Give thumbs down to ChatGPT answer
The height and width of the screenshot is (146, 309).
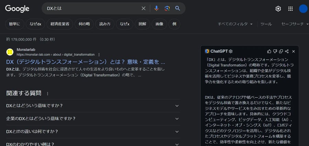point(275,51)
